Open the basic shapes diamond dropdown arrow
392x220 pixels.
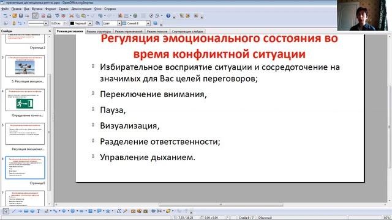tap(68, 211)
